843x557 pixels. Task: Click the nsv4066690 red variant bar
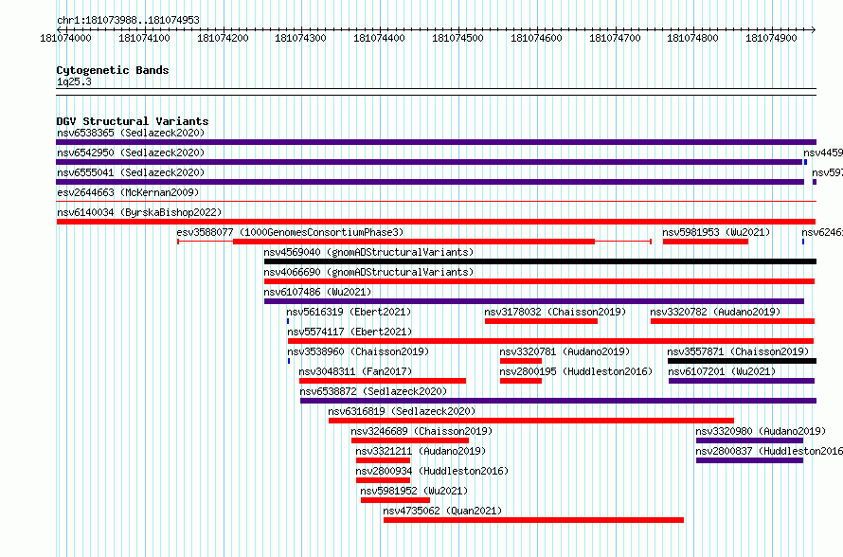[539, 281]
